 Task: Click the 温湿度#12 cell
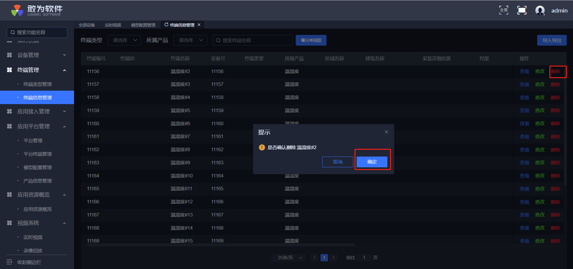point(181,202)
